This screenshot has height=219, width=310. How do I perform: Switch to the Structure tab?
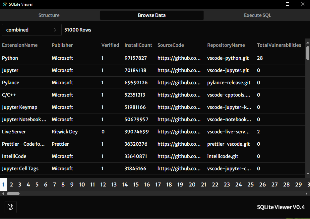(x=49, y=15)
